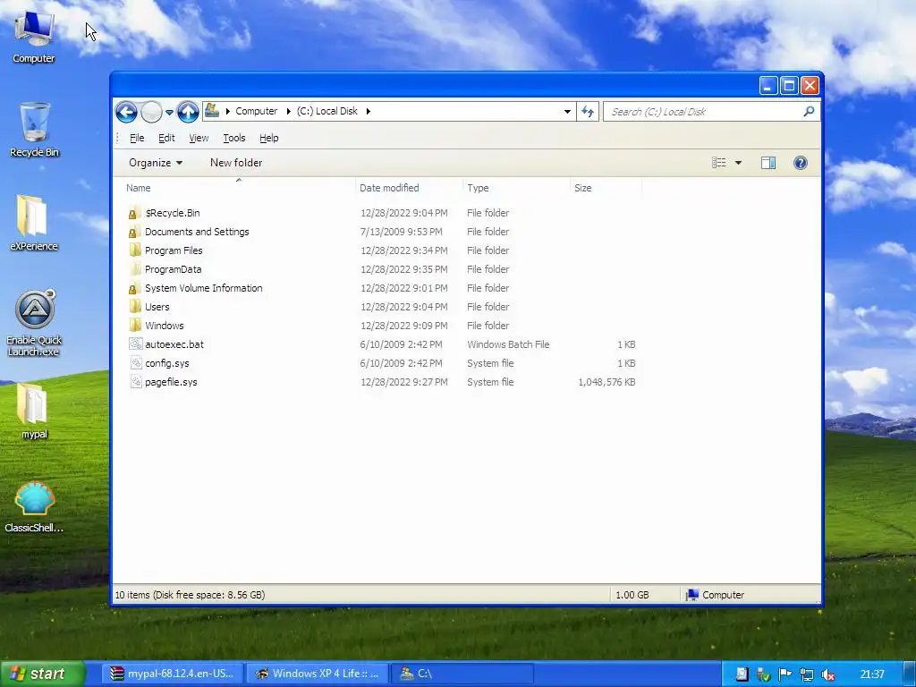Expand the arrow after (C:) Local Disk
This screenshot has height=687, width=916.
pos(368,111)
